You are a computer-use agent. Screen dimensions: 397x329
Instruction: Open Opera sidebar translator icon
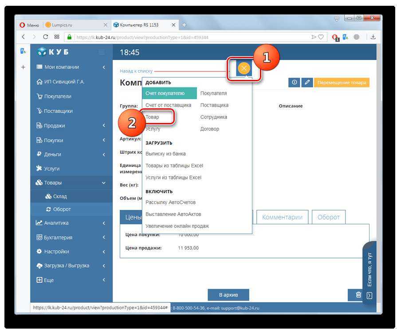click(23, 51)
